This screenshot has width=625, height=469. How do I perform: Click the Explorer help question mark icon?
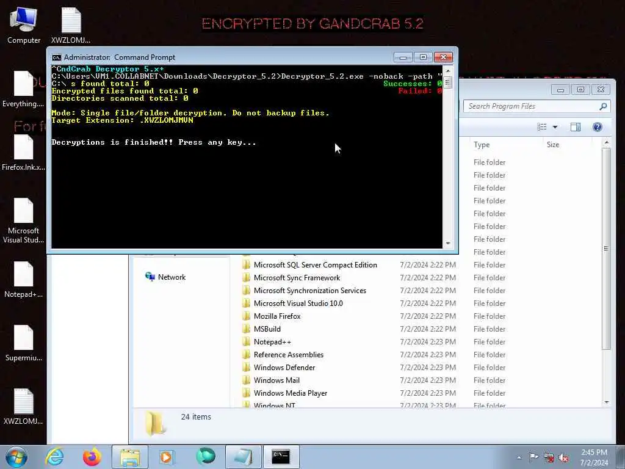pos(597,127)
